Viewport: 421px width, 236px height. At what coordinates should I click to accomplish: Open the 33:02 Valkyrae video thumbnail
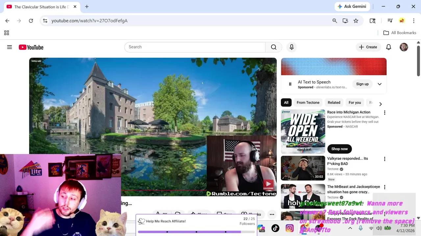(303, 168)
